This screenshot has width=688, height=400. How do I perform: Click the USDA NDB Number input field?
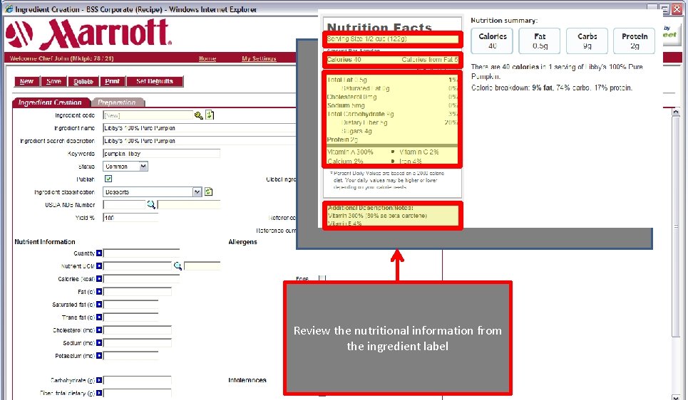[124, 204]
